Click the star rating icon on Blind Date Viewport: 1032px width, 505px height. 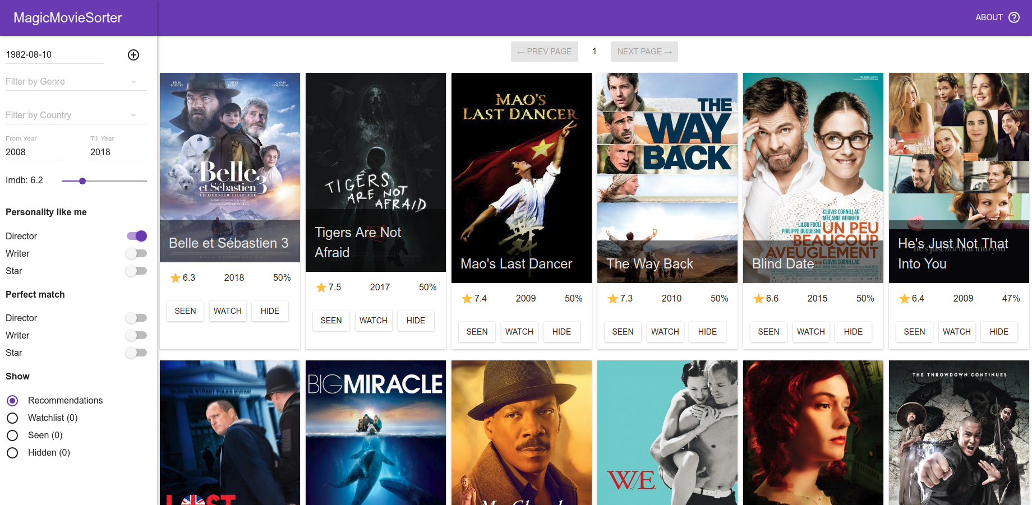[759, 298]
